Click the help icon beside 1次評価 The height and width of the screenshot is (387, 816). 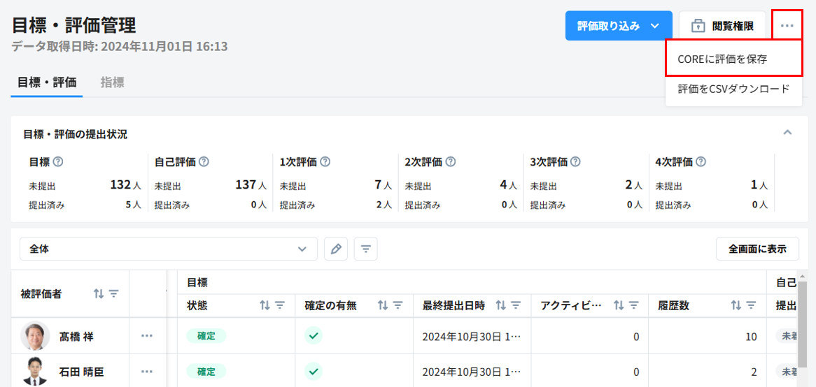click(325, 161)
